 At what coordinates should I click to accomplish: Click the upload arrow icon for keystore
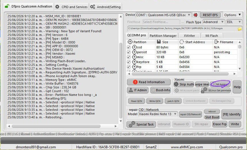[x=134, y=62]
